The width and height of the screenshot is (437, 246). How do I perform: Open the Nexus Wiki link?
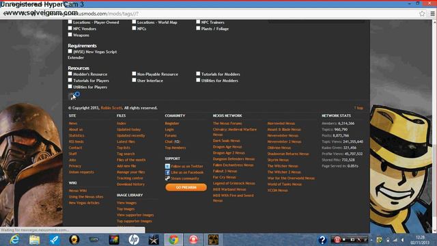(78, 191)
